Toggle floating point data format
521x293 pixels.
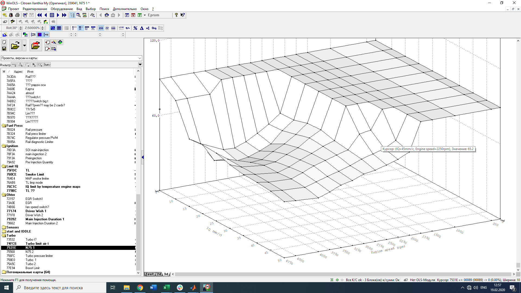(x=93, y=28)
